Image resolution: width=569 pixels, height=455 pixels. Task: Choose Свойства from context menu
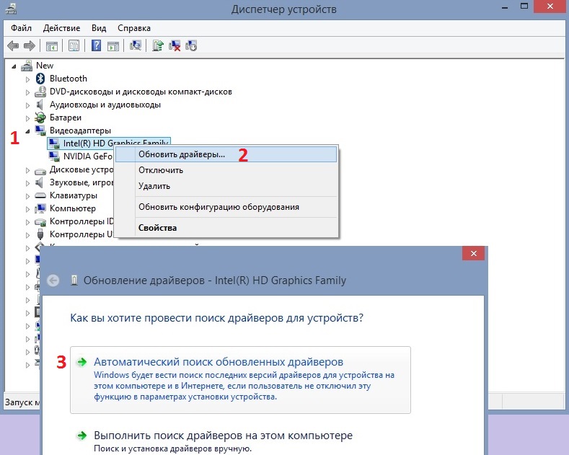coord(226,228)
